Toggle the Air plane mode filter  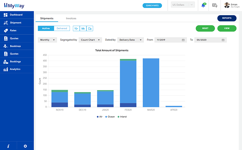tap(76, 29)
